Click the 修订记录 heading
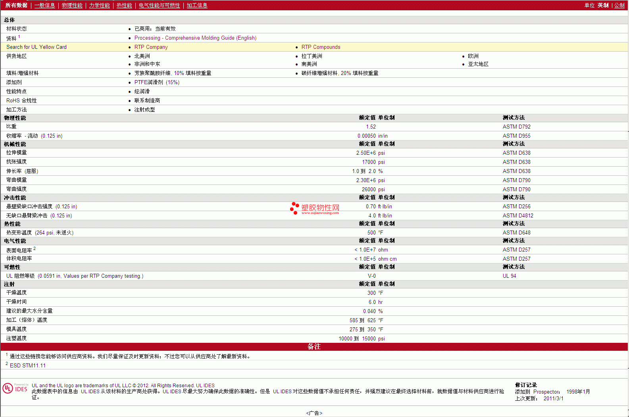This screenshot has height=417, width=629. point(526,385)
